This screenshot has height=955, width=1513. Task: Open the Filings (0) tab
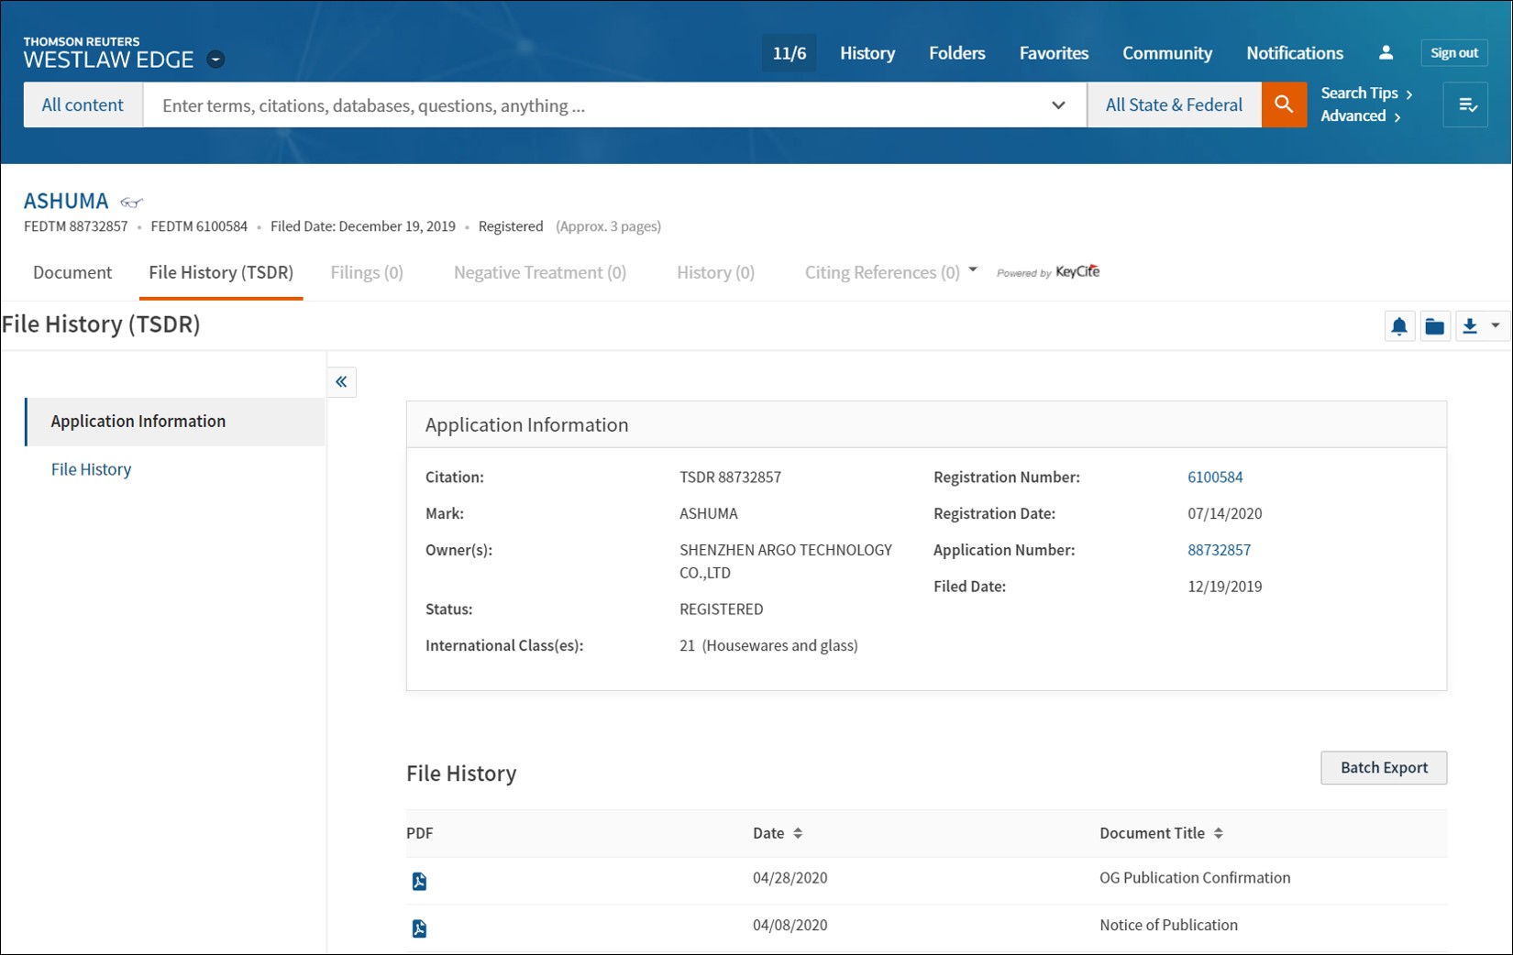click(367, 272)
